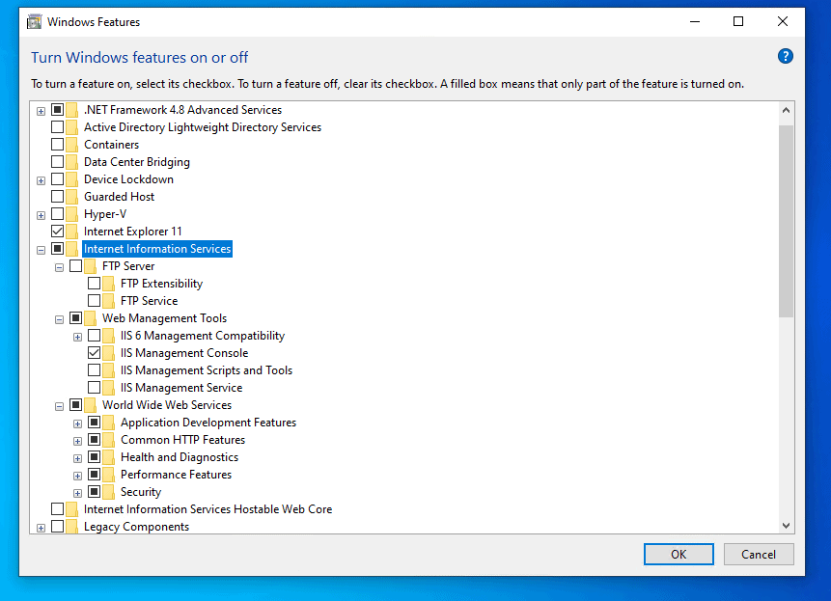Select the Security tree item label
This screenshot has width=831, height=601.
141,492
